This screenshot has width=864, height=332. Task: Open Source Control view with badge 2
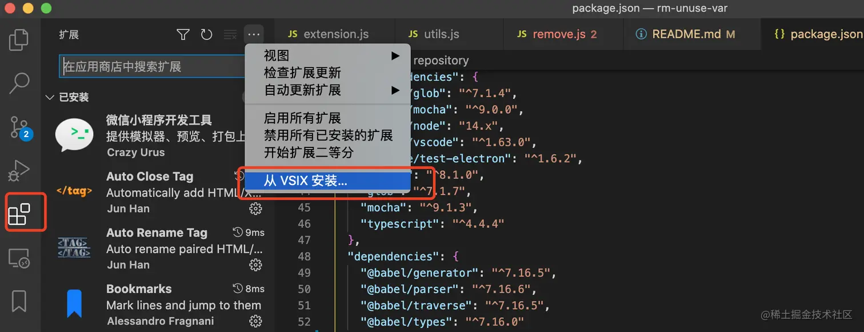20,127
